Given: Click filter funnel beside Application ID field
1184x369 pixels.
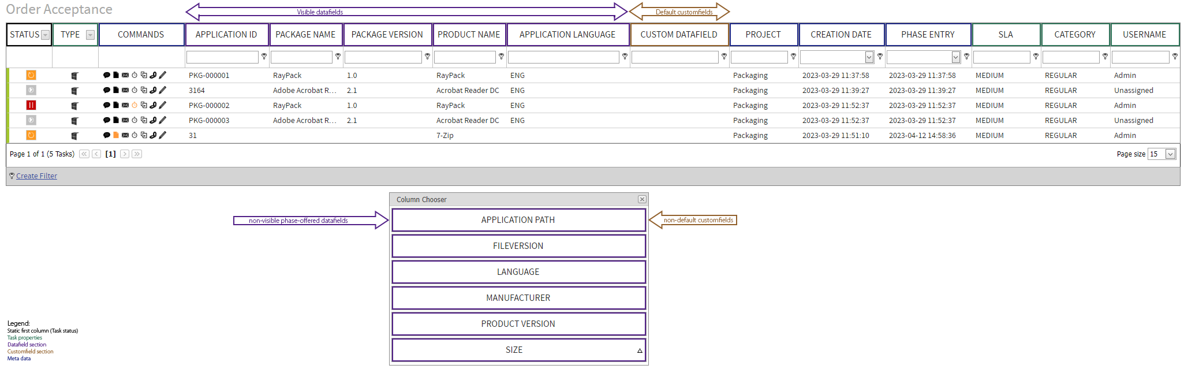Looking at the screenshot, I should pos(264,57).
